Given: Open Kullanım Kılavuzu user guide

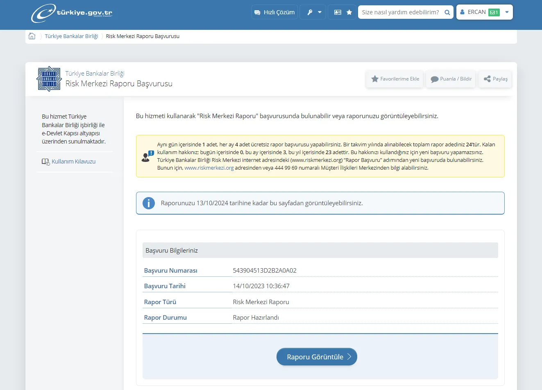Looking at the screenshot, I should pyautogui.click(x=68, y=161).
